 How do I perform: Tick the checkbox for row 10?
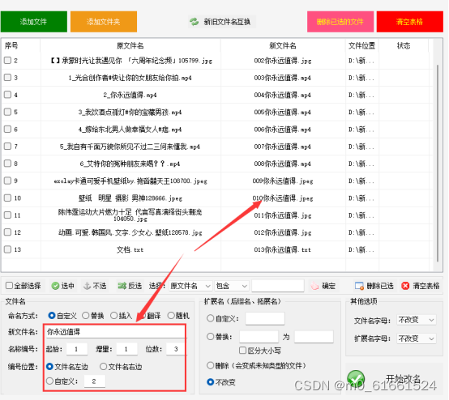8,198
